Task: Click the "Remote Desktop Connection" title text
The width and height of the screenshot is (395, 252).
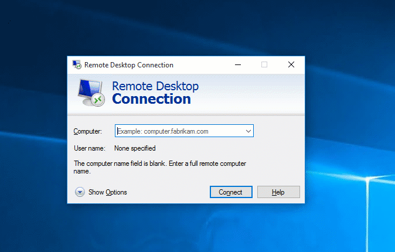Action: [129, 65]
